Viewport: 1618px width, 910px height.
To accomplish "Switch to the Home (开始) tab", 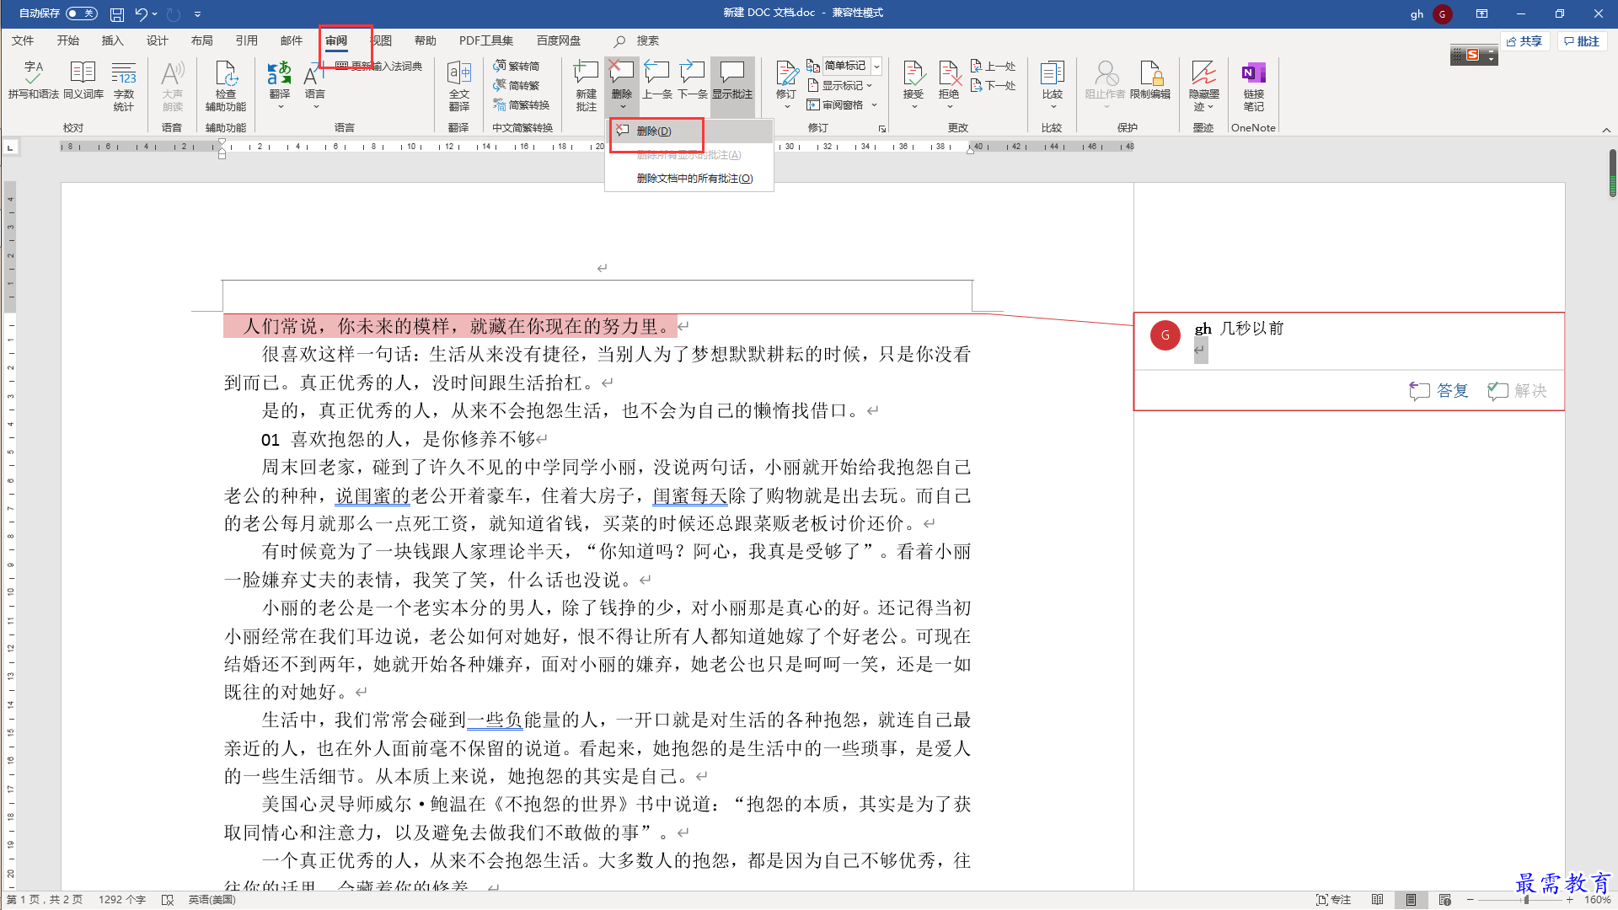I will tap(68, 40).
